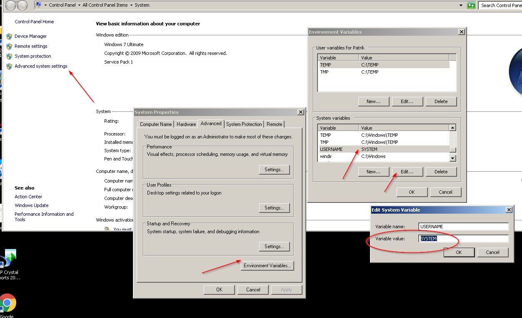This screenshot has height=318, width=522.
Task: Open the address bar history dropdown arrow
Action: click(461, 5)
